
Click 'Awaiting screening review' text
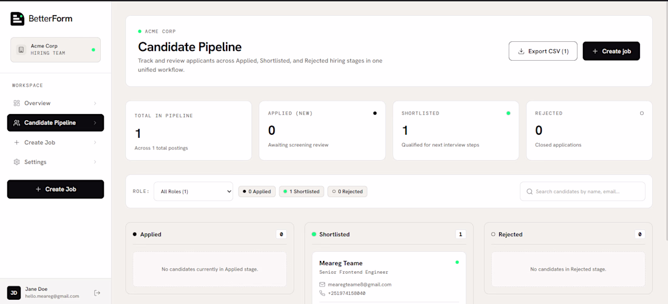(x=298, y=145)
